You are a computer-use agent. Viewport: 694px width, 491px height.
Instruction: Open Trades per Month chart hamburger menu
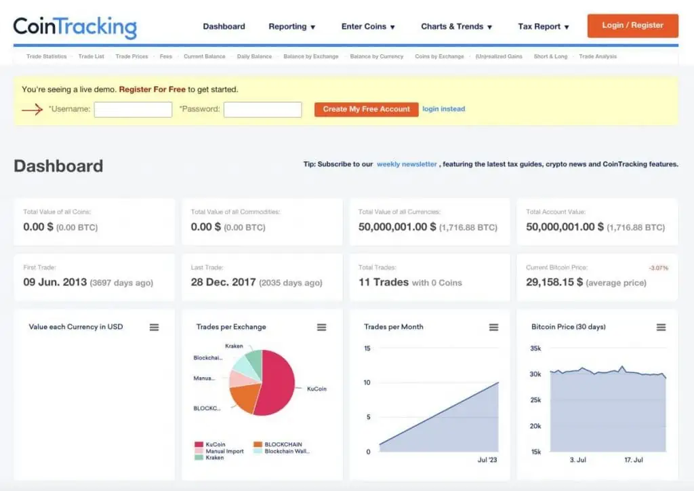[493, 327]
